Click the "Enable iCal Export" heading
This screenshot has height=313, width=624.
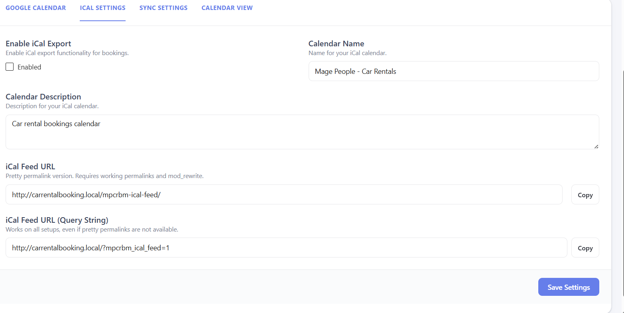pyautogui.click(x=38, y=44)
